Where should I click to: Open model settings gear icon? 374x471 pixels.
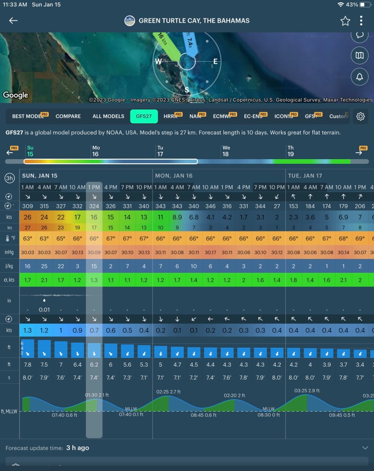[x=361, y=116]
